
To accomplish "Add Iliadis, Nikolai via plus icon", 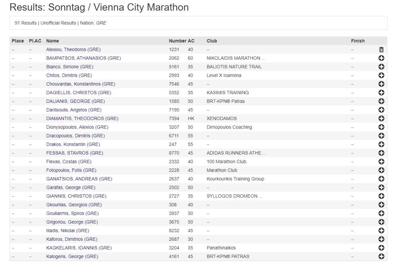I will click(382, 230).
